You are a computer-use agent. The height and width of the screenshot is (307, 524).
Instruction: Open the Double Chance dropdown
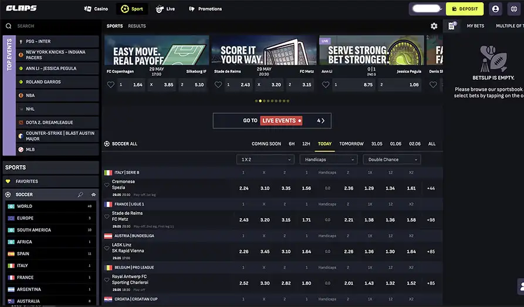(392, 160)
